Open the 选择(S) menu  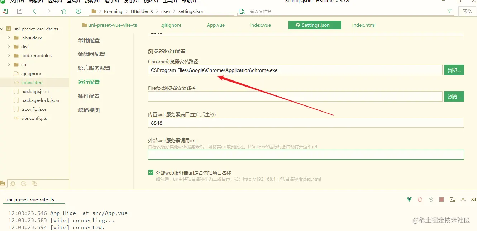click(55, 1)
